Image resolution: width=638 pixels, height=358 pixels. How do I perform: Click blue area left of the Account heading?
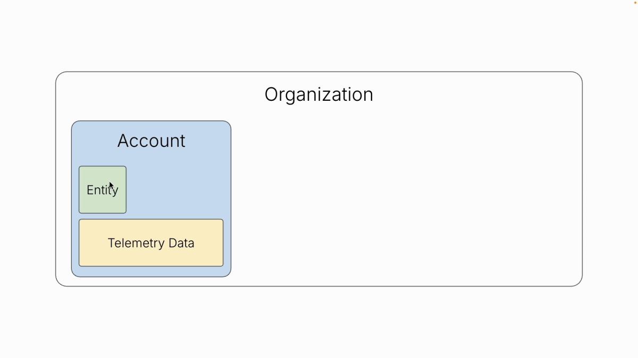(93, 141)
